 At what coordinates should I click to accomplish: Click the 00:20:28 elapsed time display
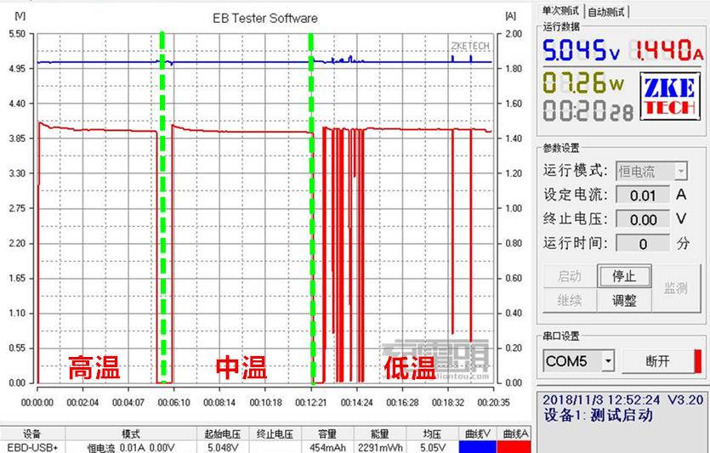pyautogui.click(x=587, y=111)
